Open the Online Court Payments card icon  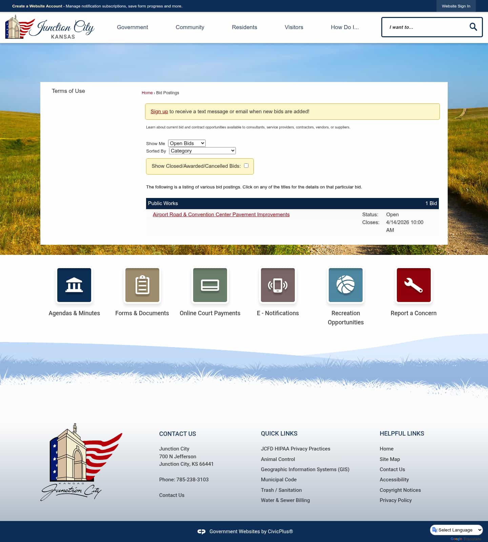(x=210, y=285)
